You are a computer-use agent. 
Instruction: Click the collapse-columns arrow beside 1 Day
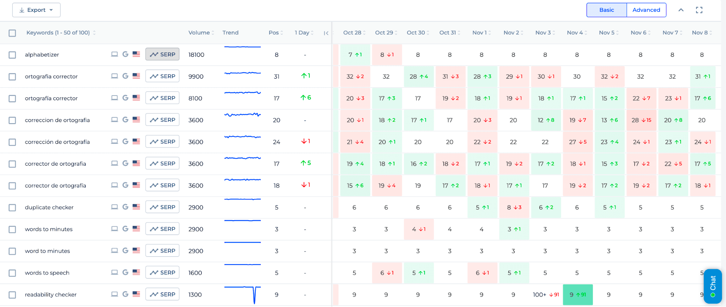click(326, 33)
